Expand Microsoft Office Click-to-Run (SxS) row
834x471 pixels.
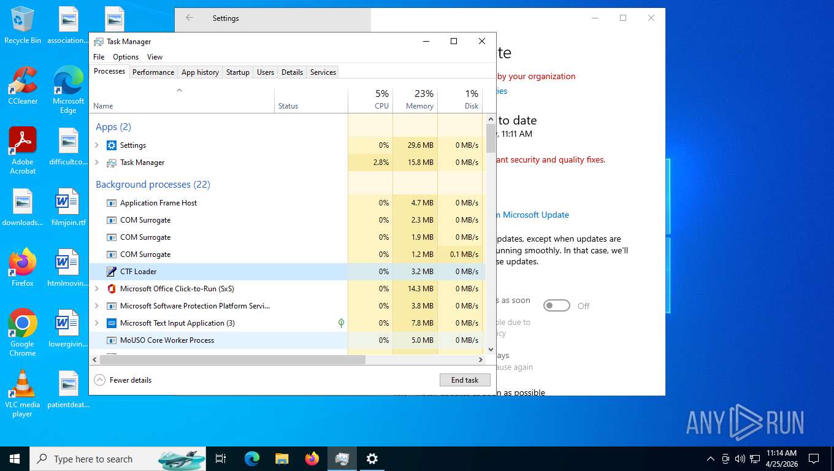point(96,289)
